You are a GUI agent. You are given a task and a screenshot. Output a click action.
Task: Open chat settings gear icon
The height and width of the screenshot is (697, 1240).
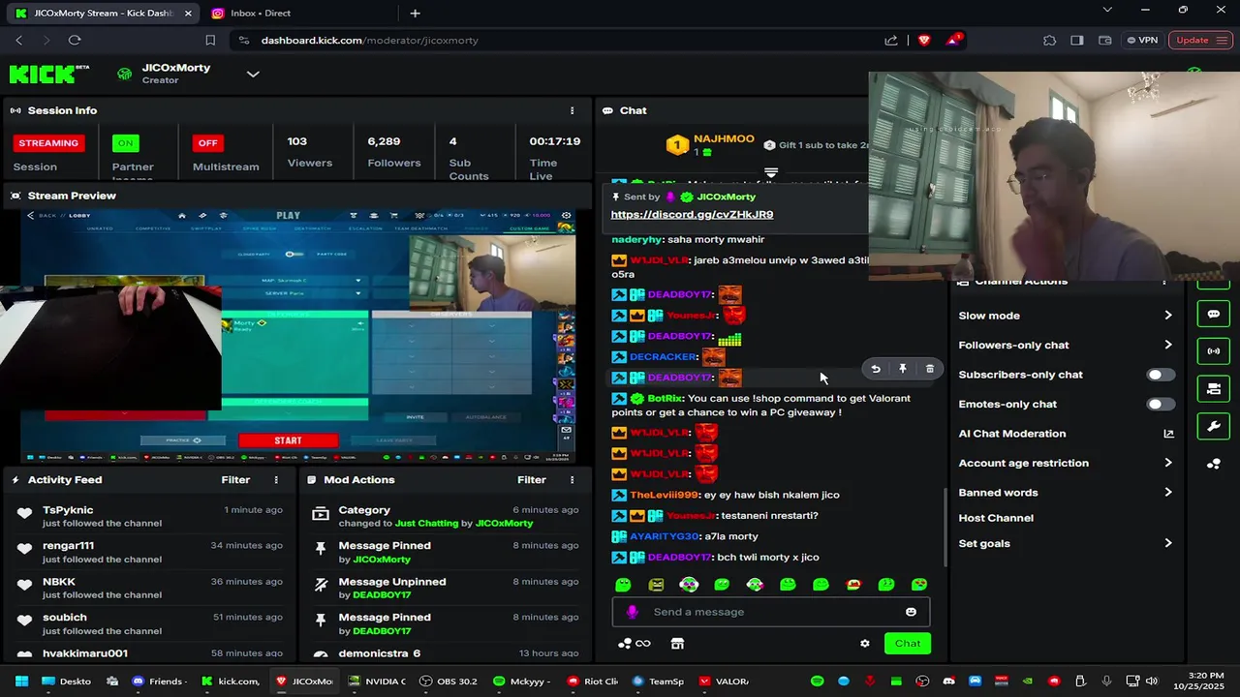coord(865,644)
